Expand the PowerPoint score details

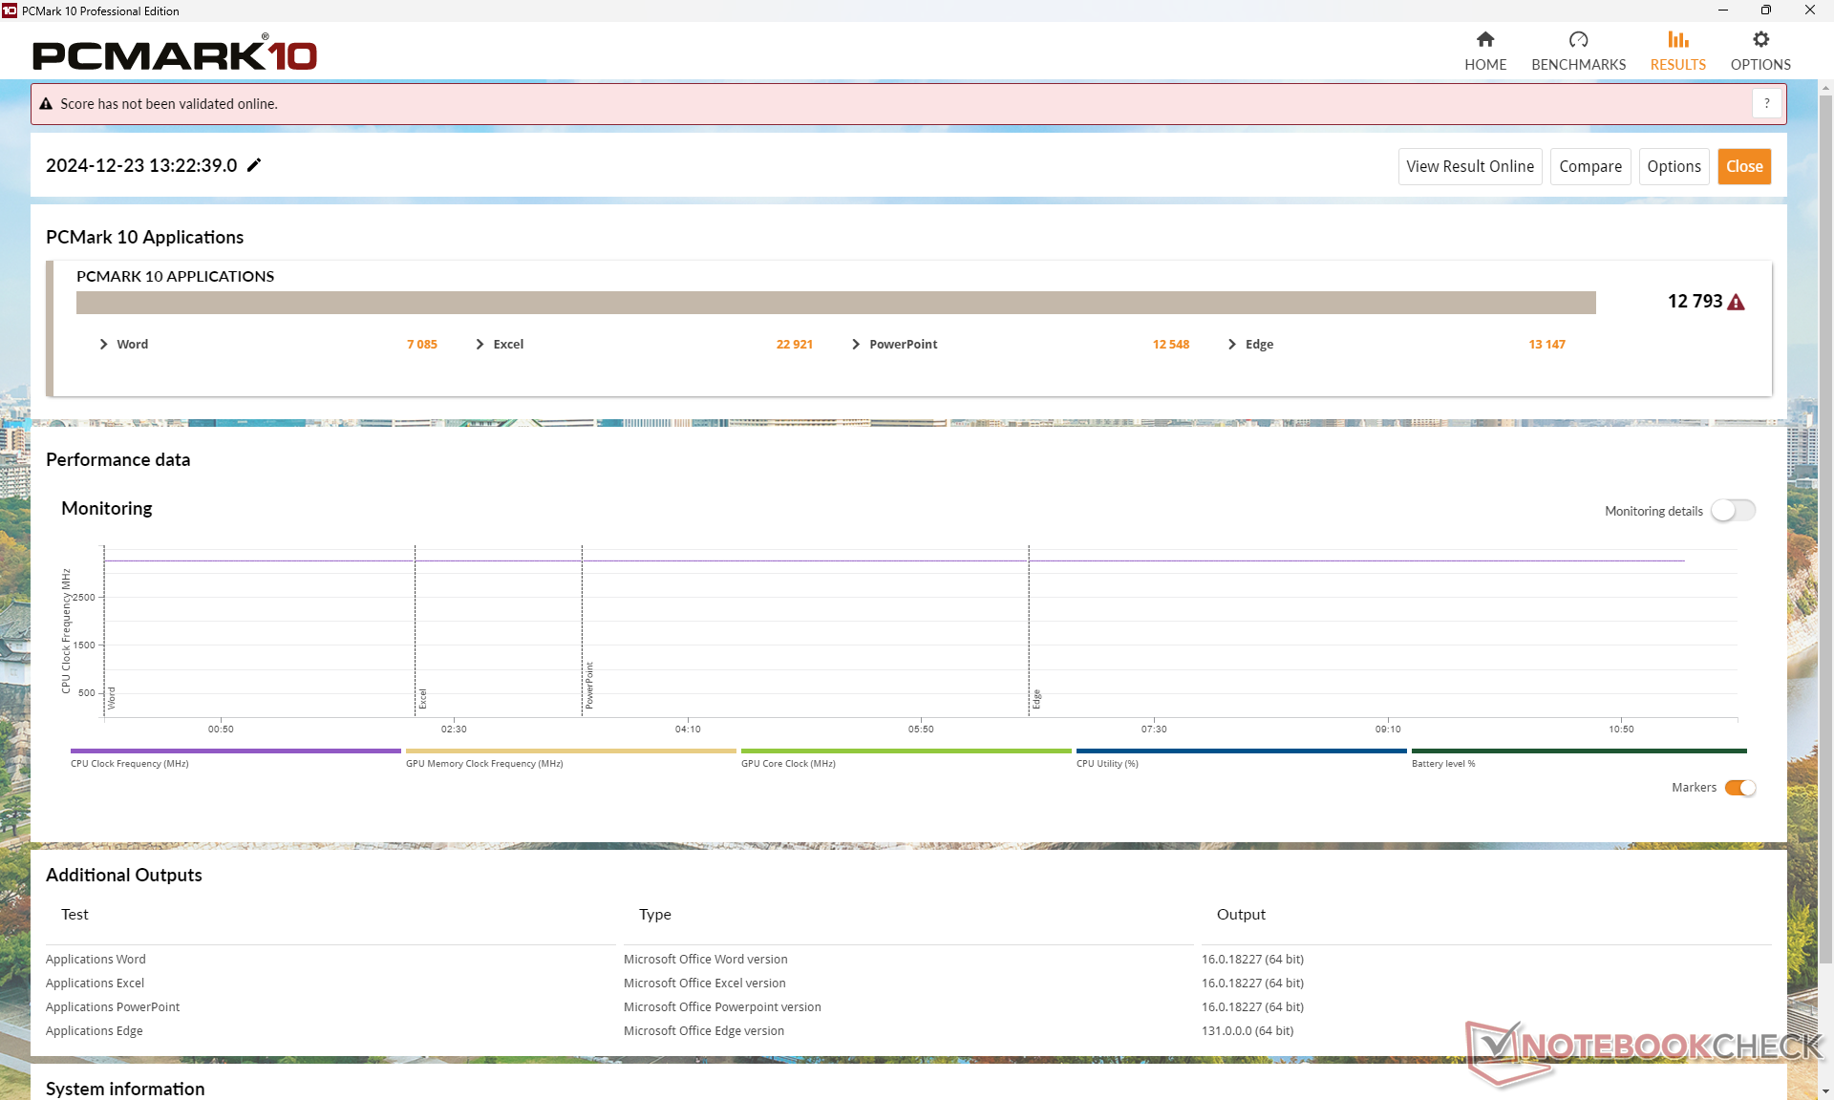(856, 345)
